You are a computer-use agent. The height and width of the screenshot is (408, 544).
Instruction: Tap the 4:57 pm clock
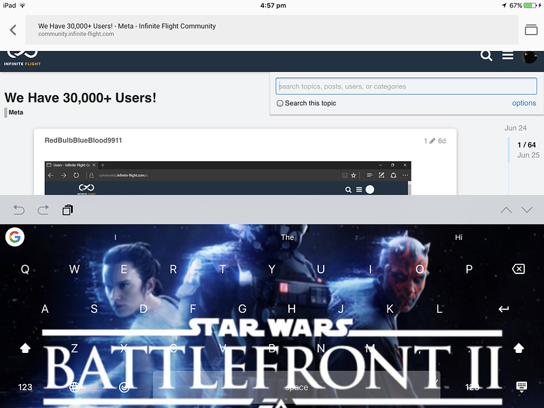[x=273, y=5]
